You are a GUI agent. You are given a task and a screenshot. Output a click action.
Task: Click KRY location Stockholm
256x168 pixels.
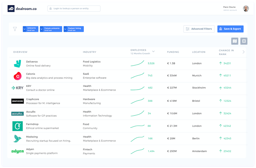[x=199, y=88]
